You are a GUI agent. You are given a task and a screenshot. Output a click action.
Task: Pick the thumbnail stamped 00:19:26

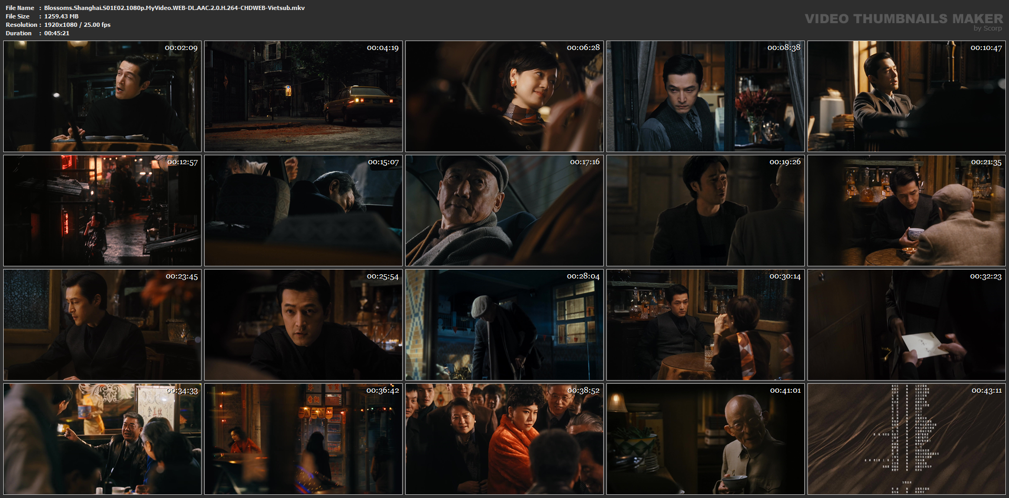coord(705,211)
